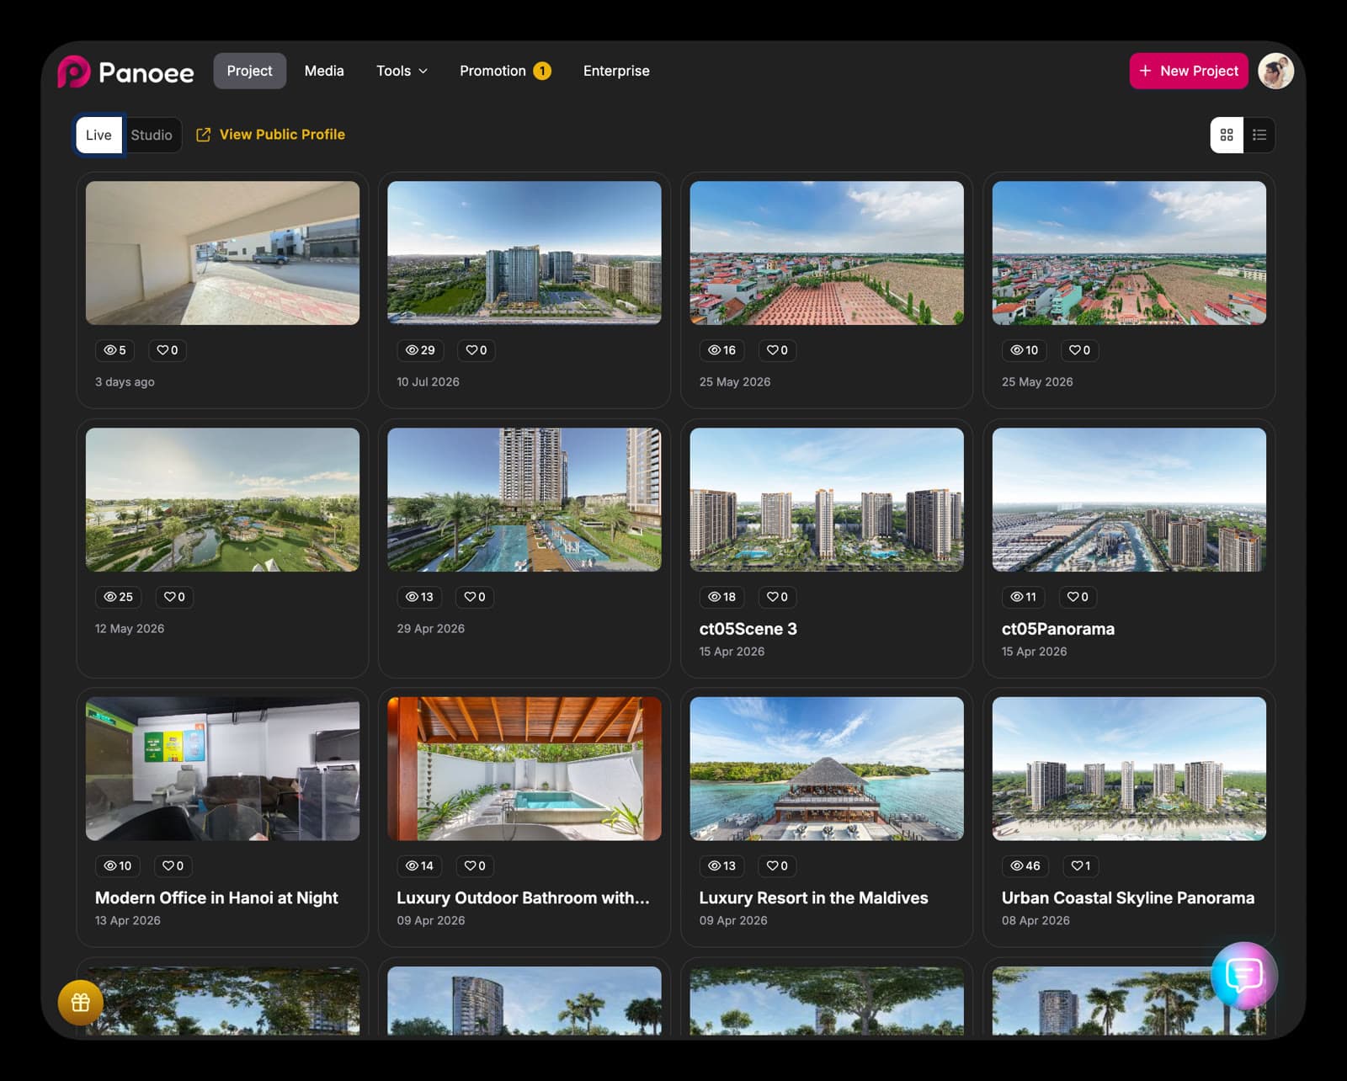Click the heart on ct05Panorama card
Screen dimensions: 1347x1081
(x=1078, y=597)
